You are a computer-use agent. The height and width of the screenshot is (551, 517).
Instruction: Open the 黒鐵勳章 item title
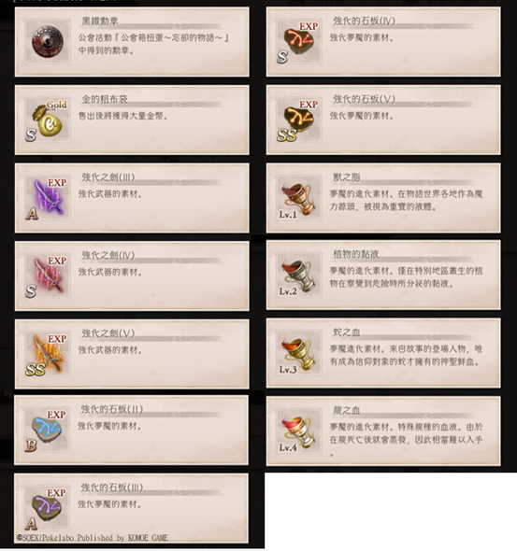coord(100,21)
